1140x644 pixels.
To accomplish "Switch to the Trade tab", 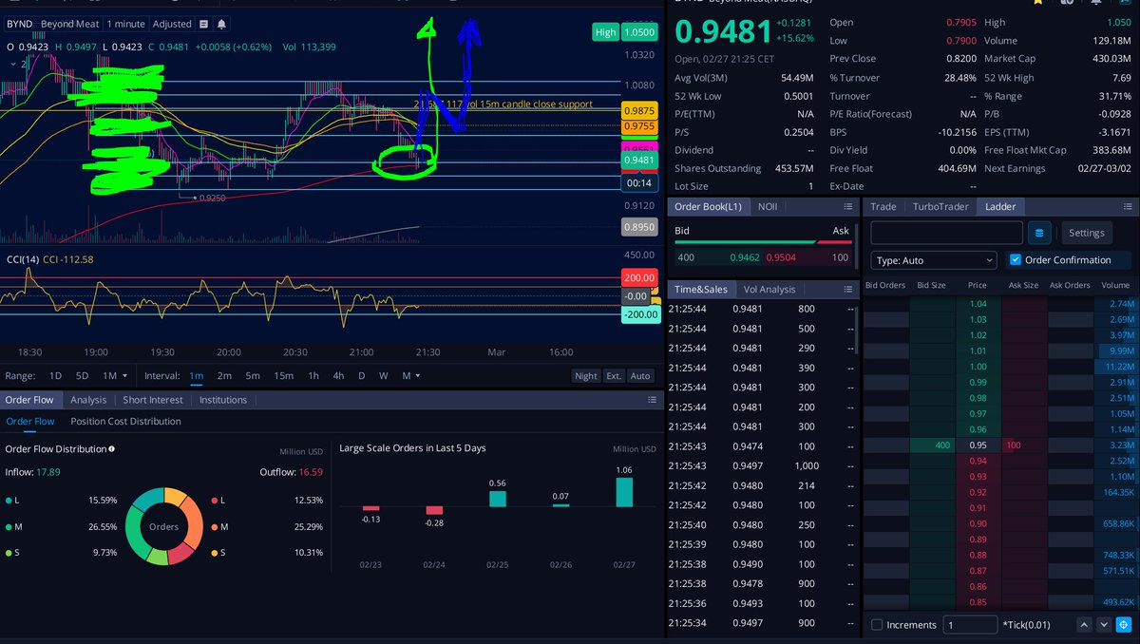I will click(x=883, y=206).
